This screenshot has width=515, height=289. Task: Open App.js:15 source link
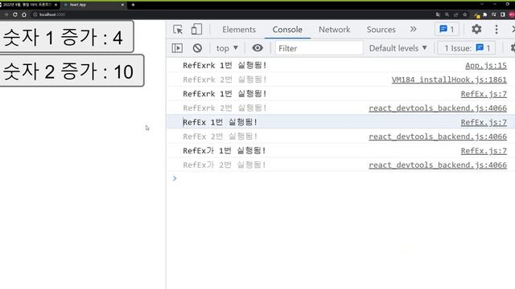click(486, 66)
